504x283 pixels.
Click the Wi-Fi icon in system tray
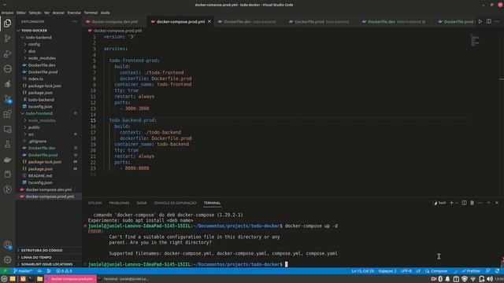click(x=472, y=279)
